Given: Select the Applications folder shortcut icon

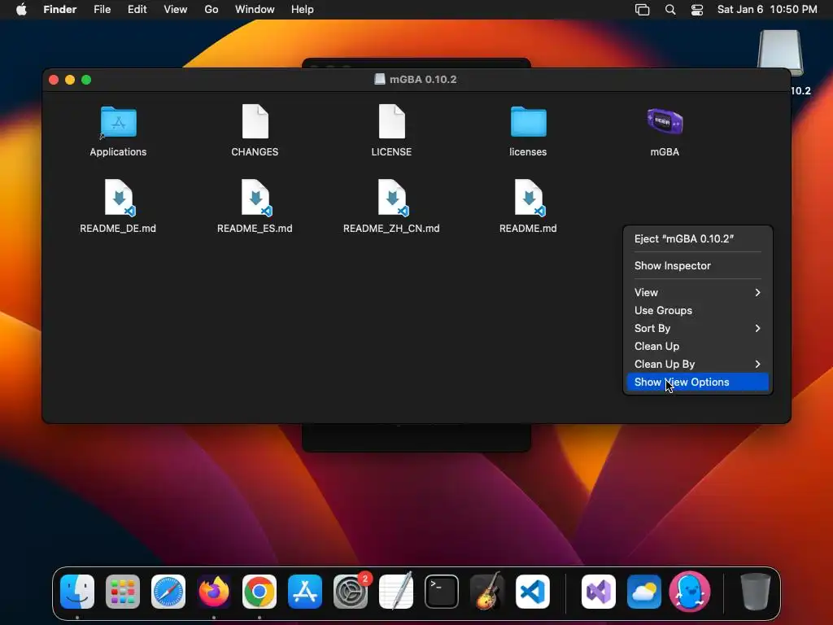Looking at the screenshot, I should click(118, 122).
